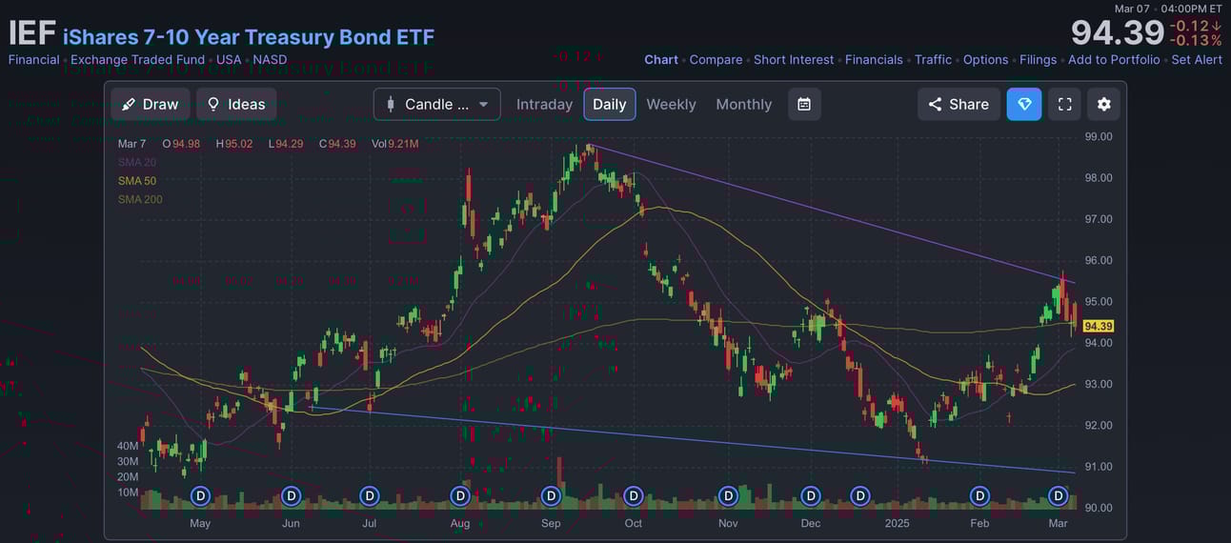This screenshot has width=1231, height=543.
Task: Open chart settings gear
Action: [1104, 104]
